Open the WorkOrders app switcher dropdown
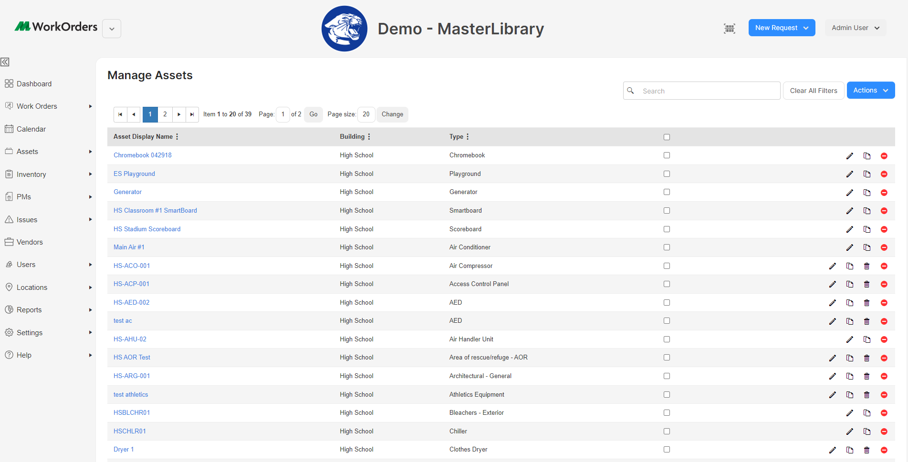 [112, 29]
